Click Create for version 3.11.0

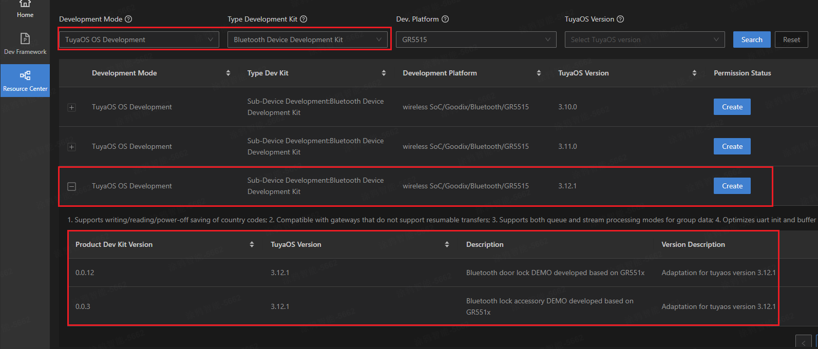pyautogui.click(x=732, y=146)
